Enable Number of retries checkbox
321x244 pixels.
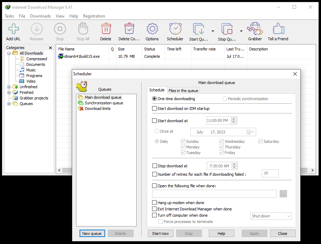tap(155, 174)
